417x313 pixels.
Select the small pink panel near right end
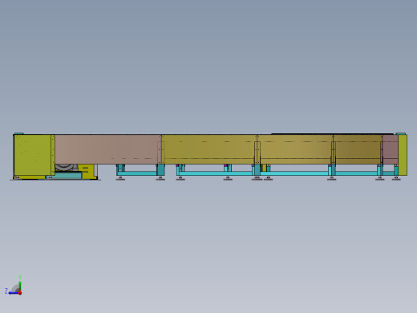click(x=390, y=149)
